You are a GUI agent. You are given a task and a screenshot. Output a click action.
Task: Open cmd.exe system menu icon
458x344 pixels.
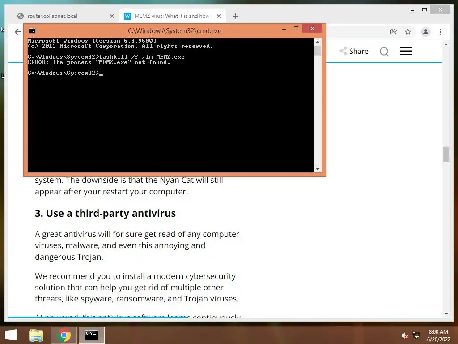(32, 31)
